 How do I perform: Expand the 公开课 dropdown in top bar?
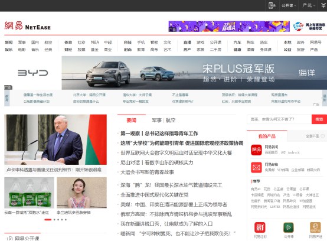click(x=289, y=5)
